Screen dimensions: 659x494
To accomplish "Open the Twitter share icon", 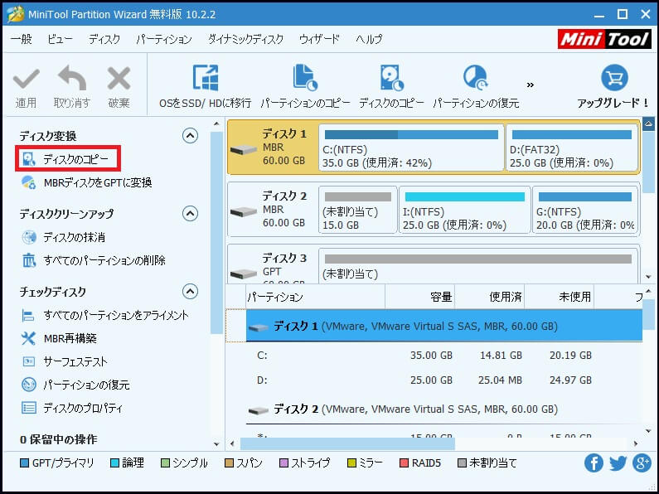I will click(618, 463).
